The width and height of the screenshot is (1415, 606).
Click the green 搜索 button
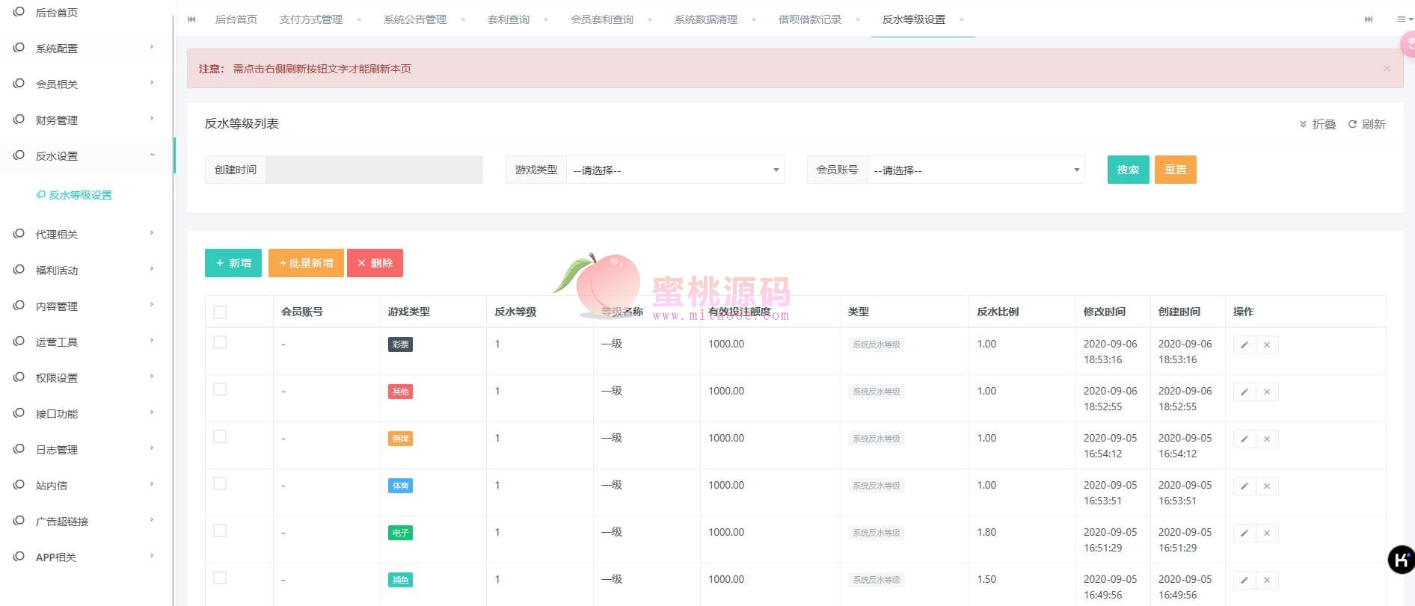pos(1128,170)
